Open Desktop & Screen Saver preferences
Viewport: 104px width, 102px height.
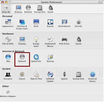coord(22,24)
